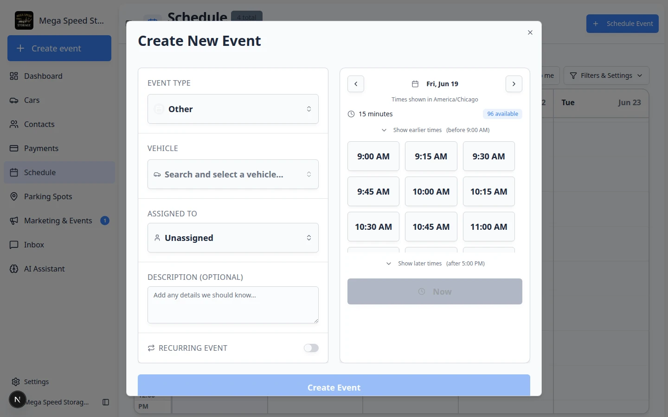Choose the 10:30 AM slot
Image resolution: width=668 pixels, height=417 pixels.
tap(373, 227)
